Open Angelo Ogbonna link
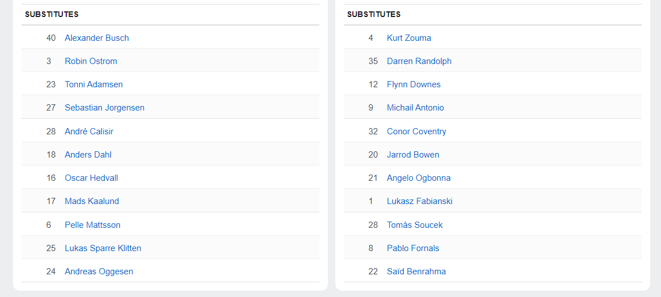The image size is (661, 297). (x=419, y=178)
